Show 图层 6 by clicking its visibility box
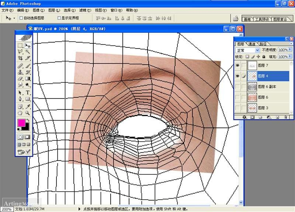 (237, 97)
